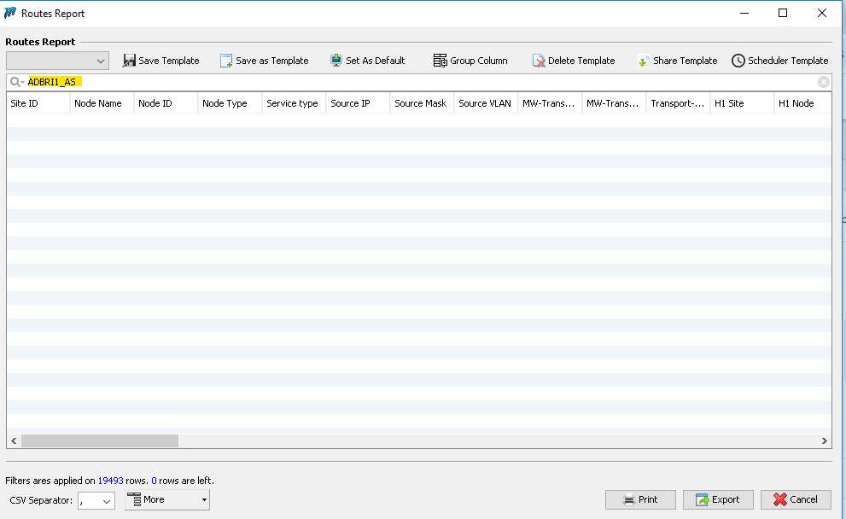846x519 pixels.
Task: Clear the search filter with X icon
Action: [823, 82]
